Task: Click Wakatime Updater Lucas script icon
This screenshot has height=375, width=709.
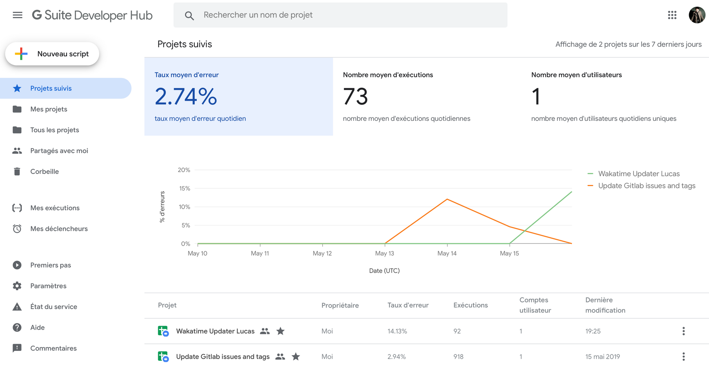Action: click(x=163, y=331)
